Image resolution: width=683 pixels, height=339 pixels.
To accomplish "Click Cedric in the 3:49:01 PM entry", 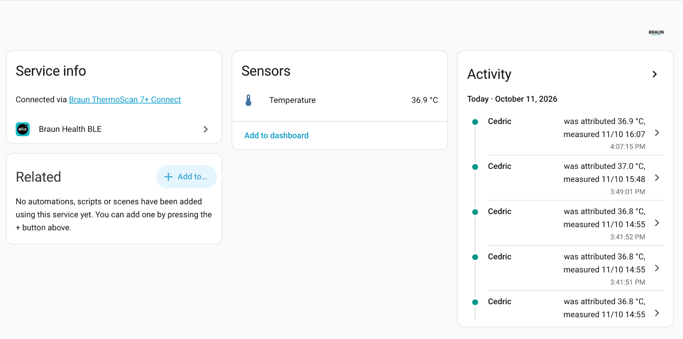I will point(500,166).
